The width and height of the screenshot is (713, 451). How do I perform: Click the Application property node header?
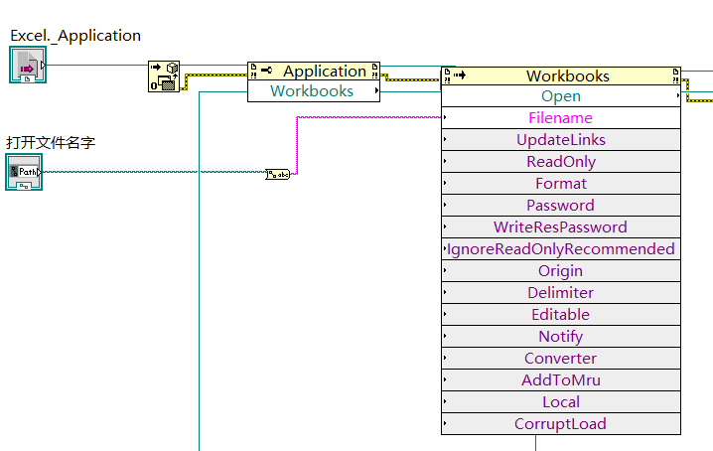coord(314,71)
